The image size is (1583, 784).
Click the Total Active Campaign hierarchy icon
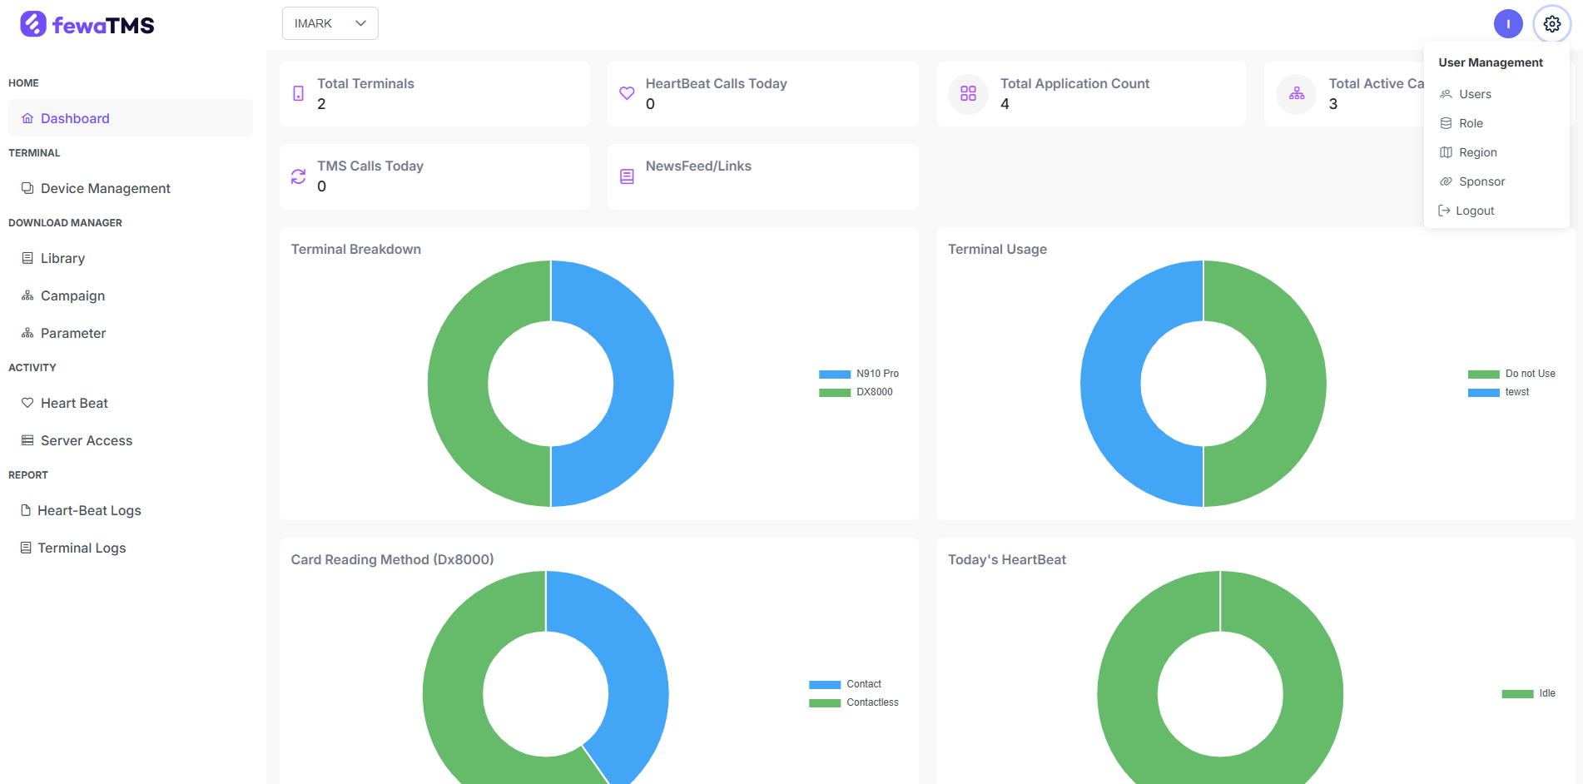tap(1297, 93)
